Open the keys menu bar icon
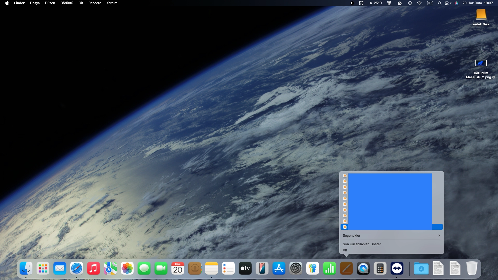 (389, 3)
